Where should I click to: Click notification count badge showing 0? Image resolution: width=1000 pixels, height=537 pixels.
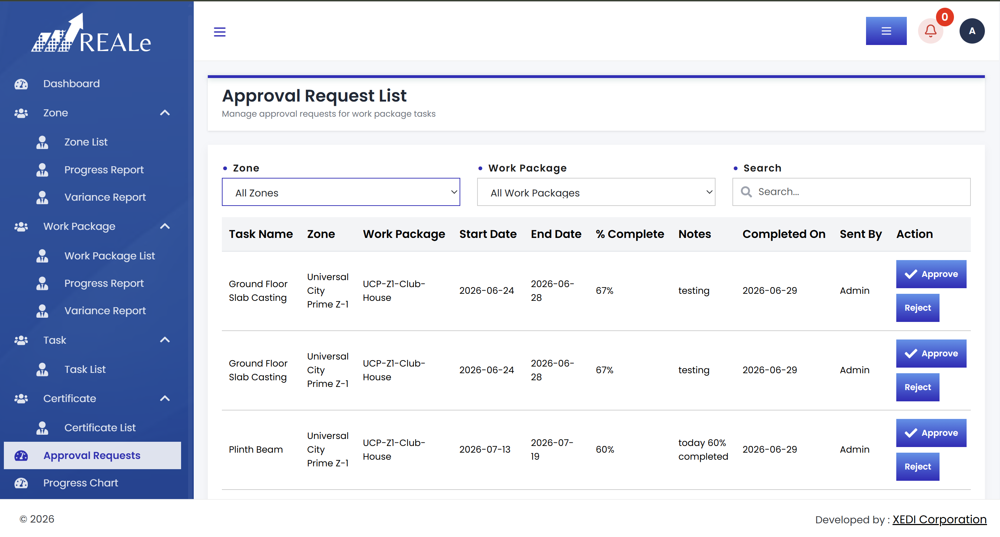944,17
